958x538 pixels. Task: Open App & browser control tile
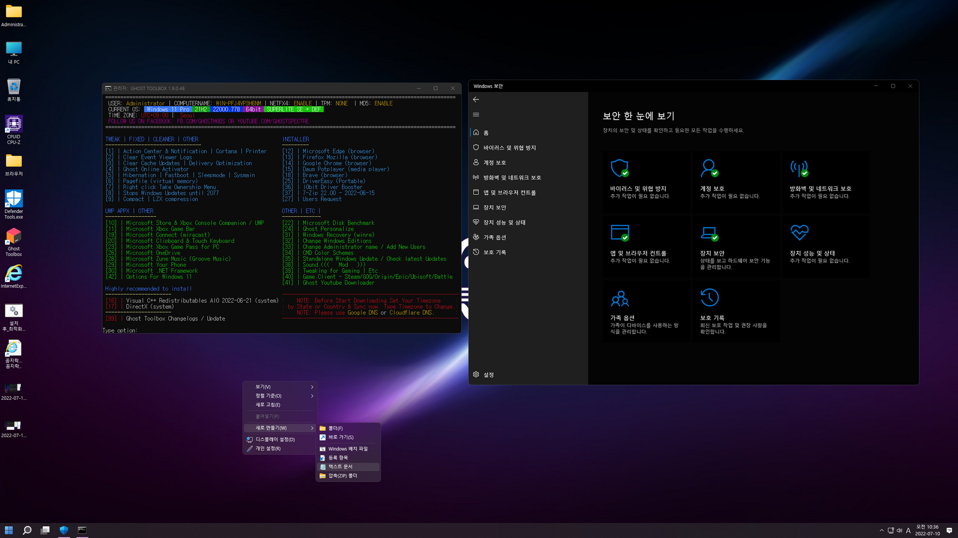[646, 246]
